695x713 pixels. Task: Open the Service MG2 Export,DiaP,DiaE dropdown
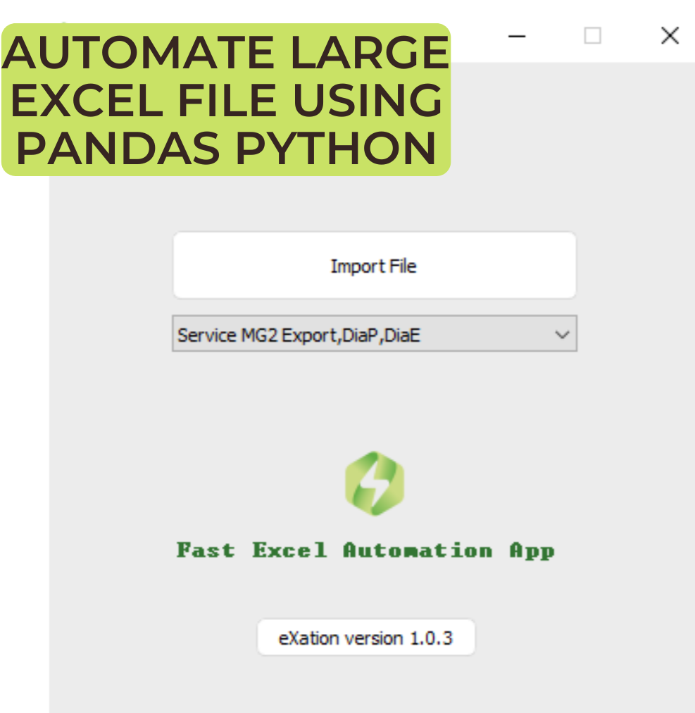(x=375, y=334)
